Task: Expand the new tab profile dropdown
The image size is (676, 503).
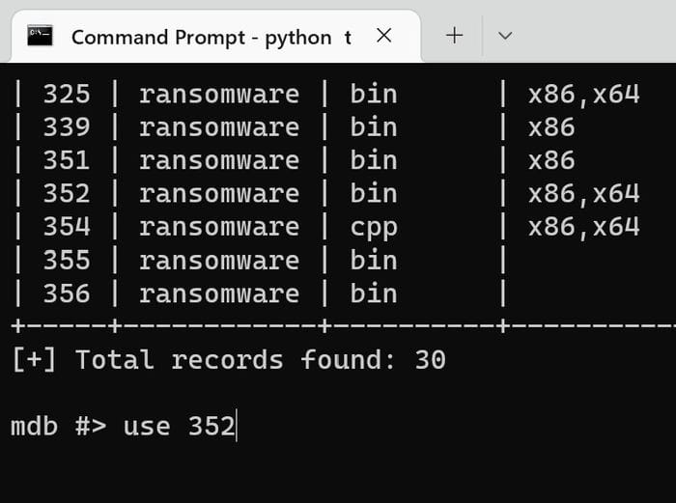Action: tap(504, 36)
